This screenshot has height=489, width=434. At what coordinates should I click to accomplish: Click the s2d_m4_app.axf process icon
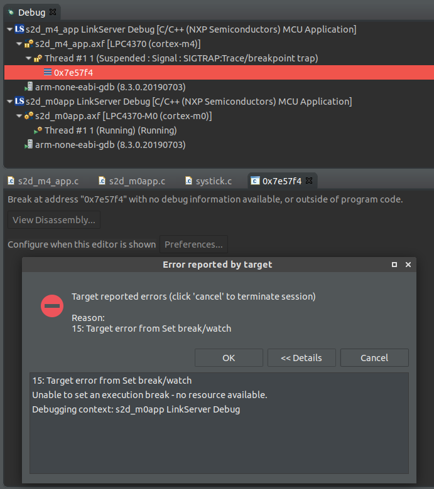(x=29, y=44)
